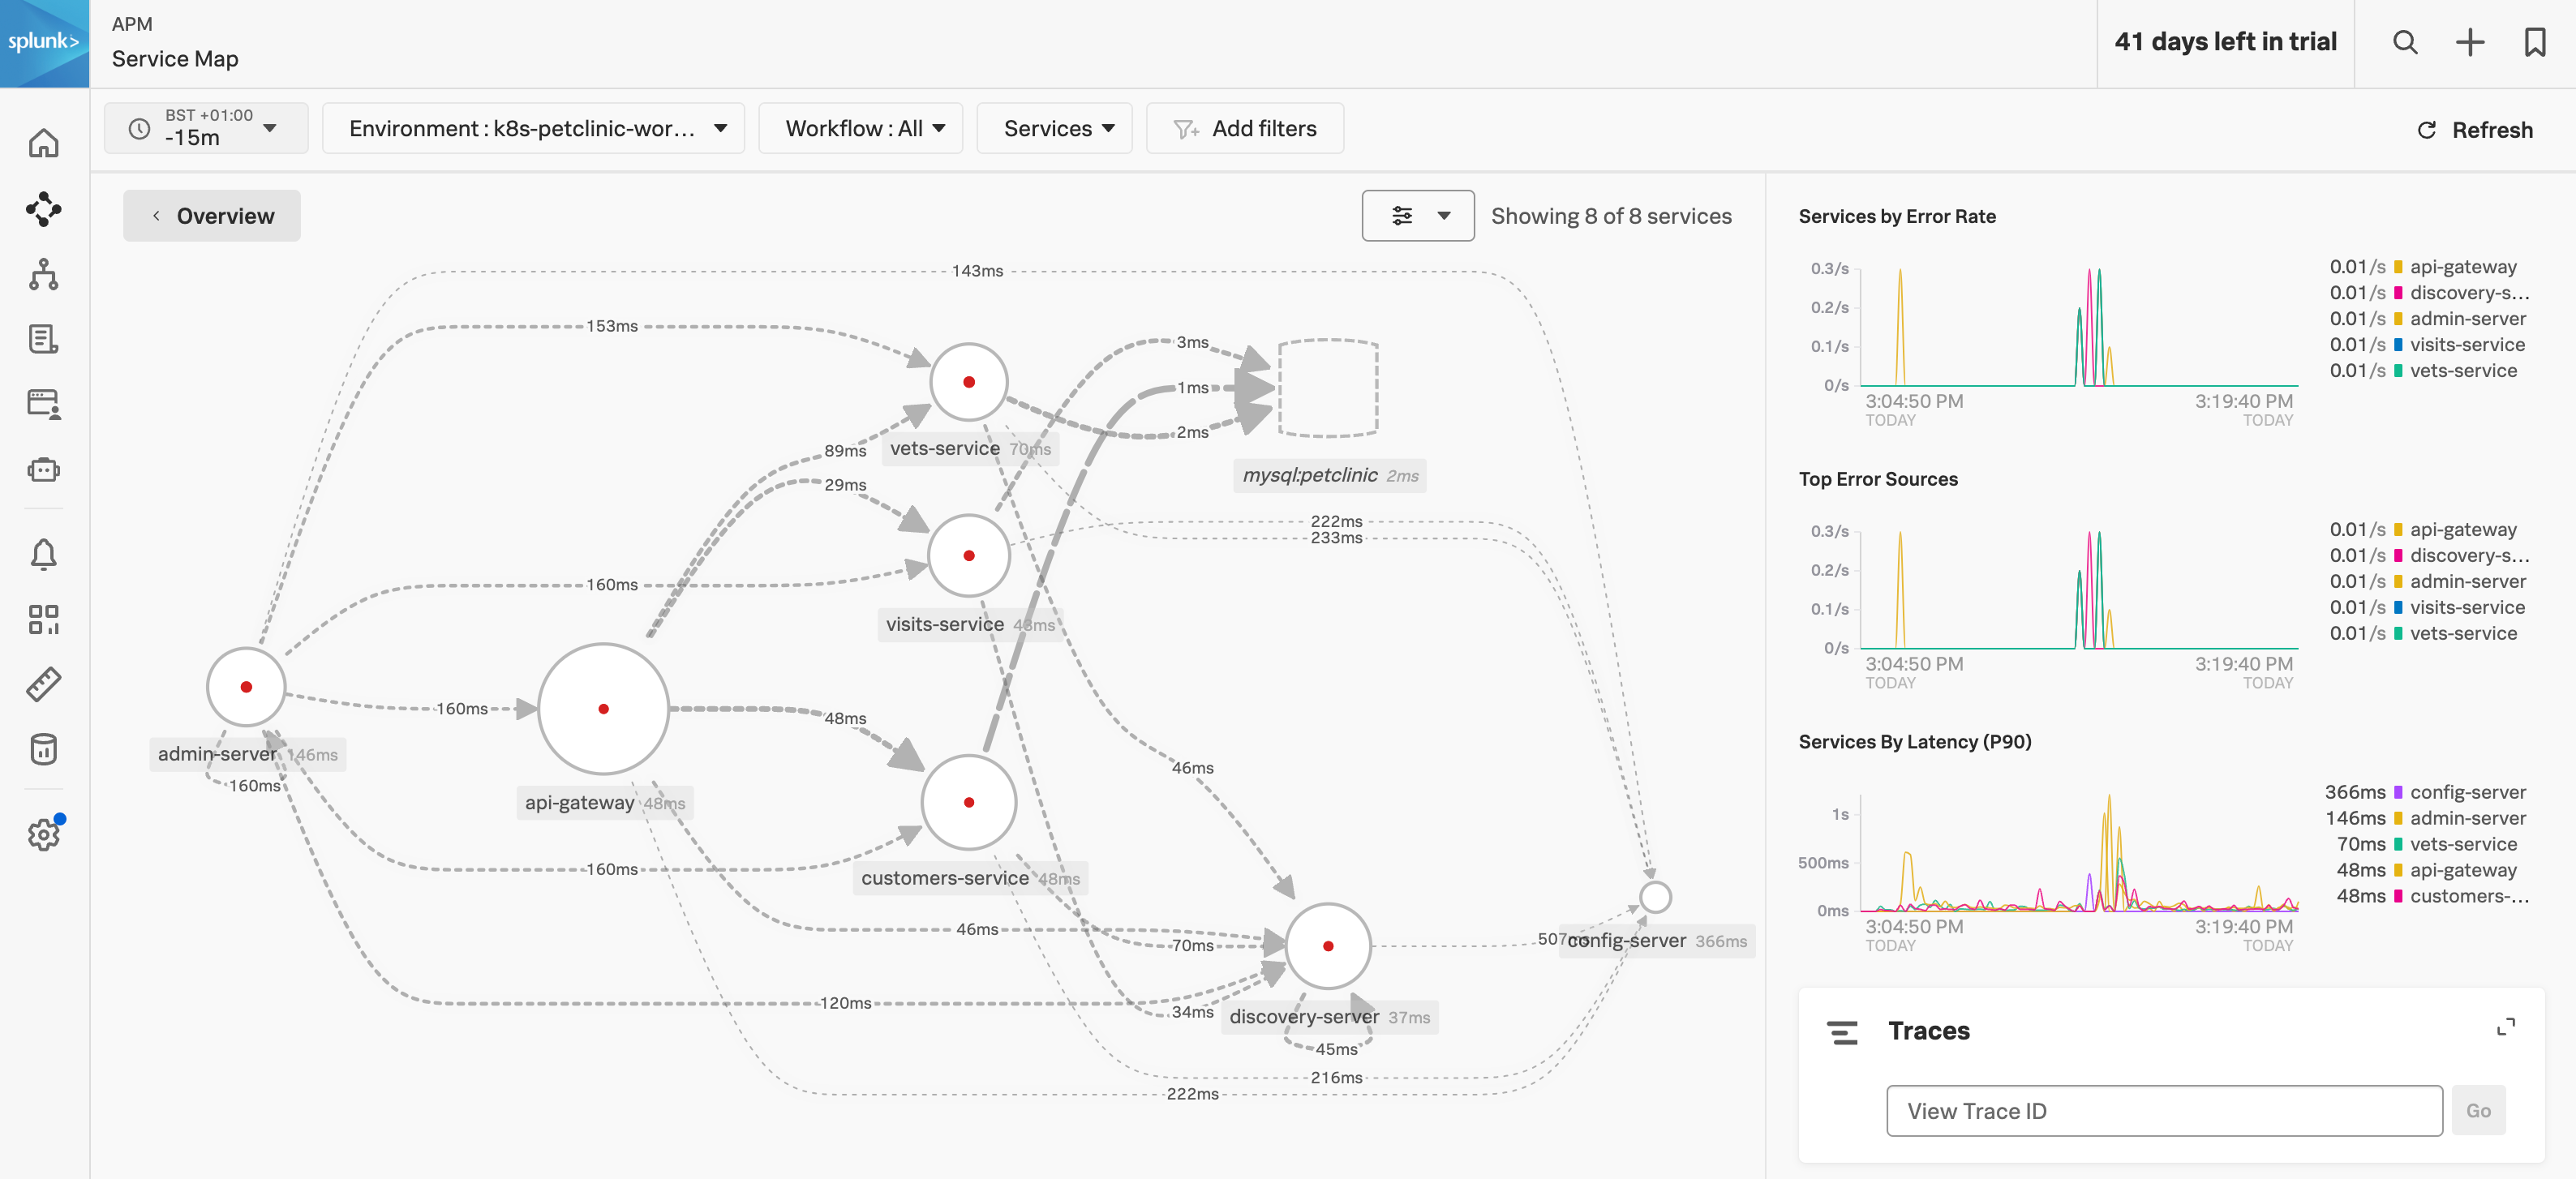Open the APM service map sidebar icon

coord(44,208)
